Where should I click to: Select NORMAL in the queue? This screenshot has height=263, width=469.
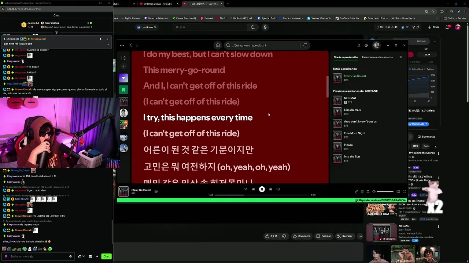(368, 100)
